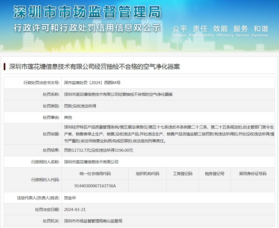Screen dimensions: 279x228
Task: Click the fine amount 罚款11732.7元 result
Action: pos(77,150)
